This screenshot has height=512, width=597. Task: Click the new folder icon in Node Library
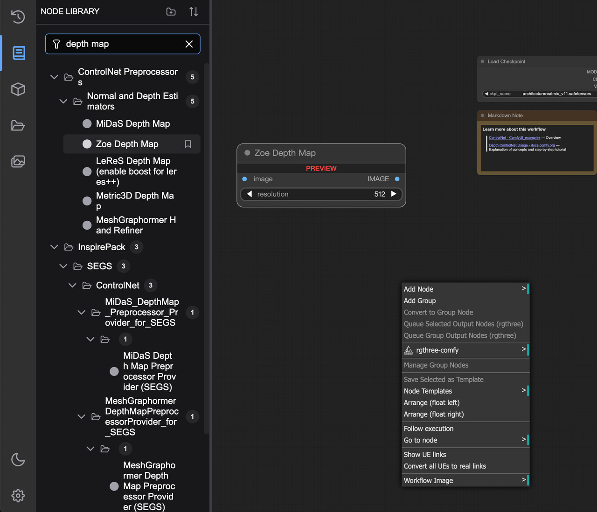(171, 12)
